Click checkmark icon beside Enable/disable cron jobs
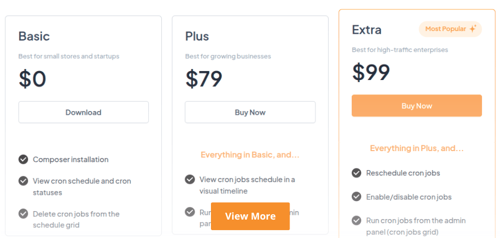The image size is (501, 238). coord(357,196)
